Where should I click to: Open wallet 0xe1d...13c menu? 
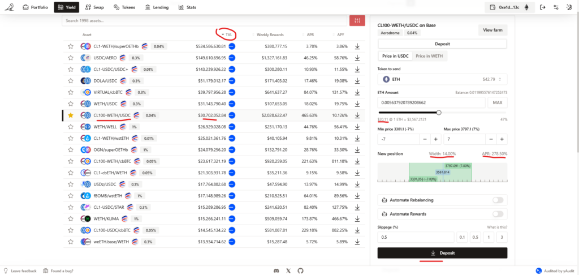[509, 7]
